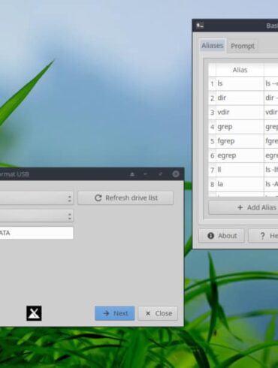The height and width of the screenshot is (368, 278).
Task: Maximize the Format USB window
Action: (161, 174)
